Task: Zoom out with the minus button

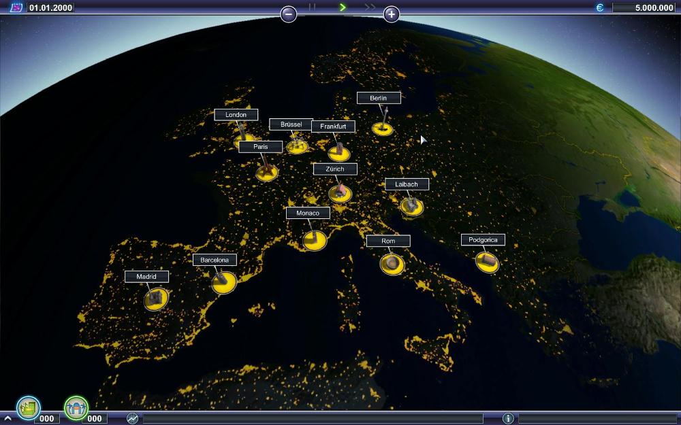Action: [x=289, y=14]
